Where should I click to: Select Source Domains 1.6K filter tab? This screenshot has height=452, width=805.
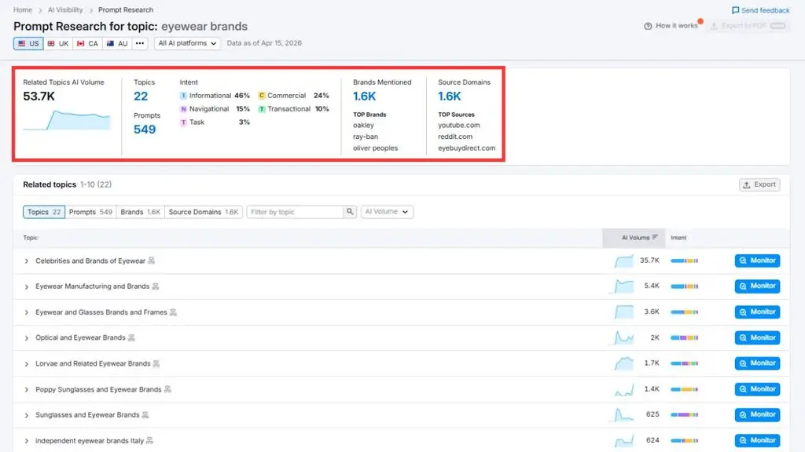(204, 212)
